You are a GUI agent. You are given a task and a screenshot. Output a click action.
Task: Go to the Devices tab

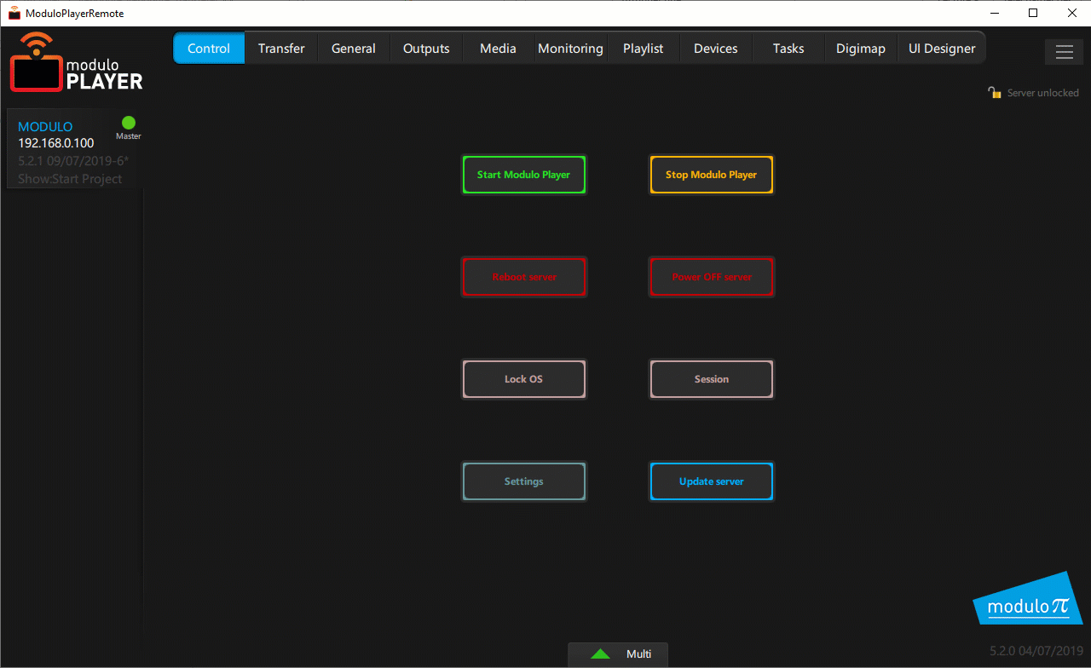point(716,49)
